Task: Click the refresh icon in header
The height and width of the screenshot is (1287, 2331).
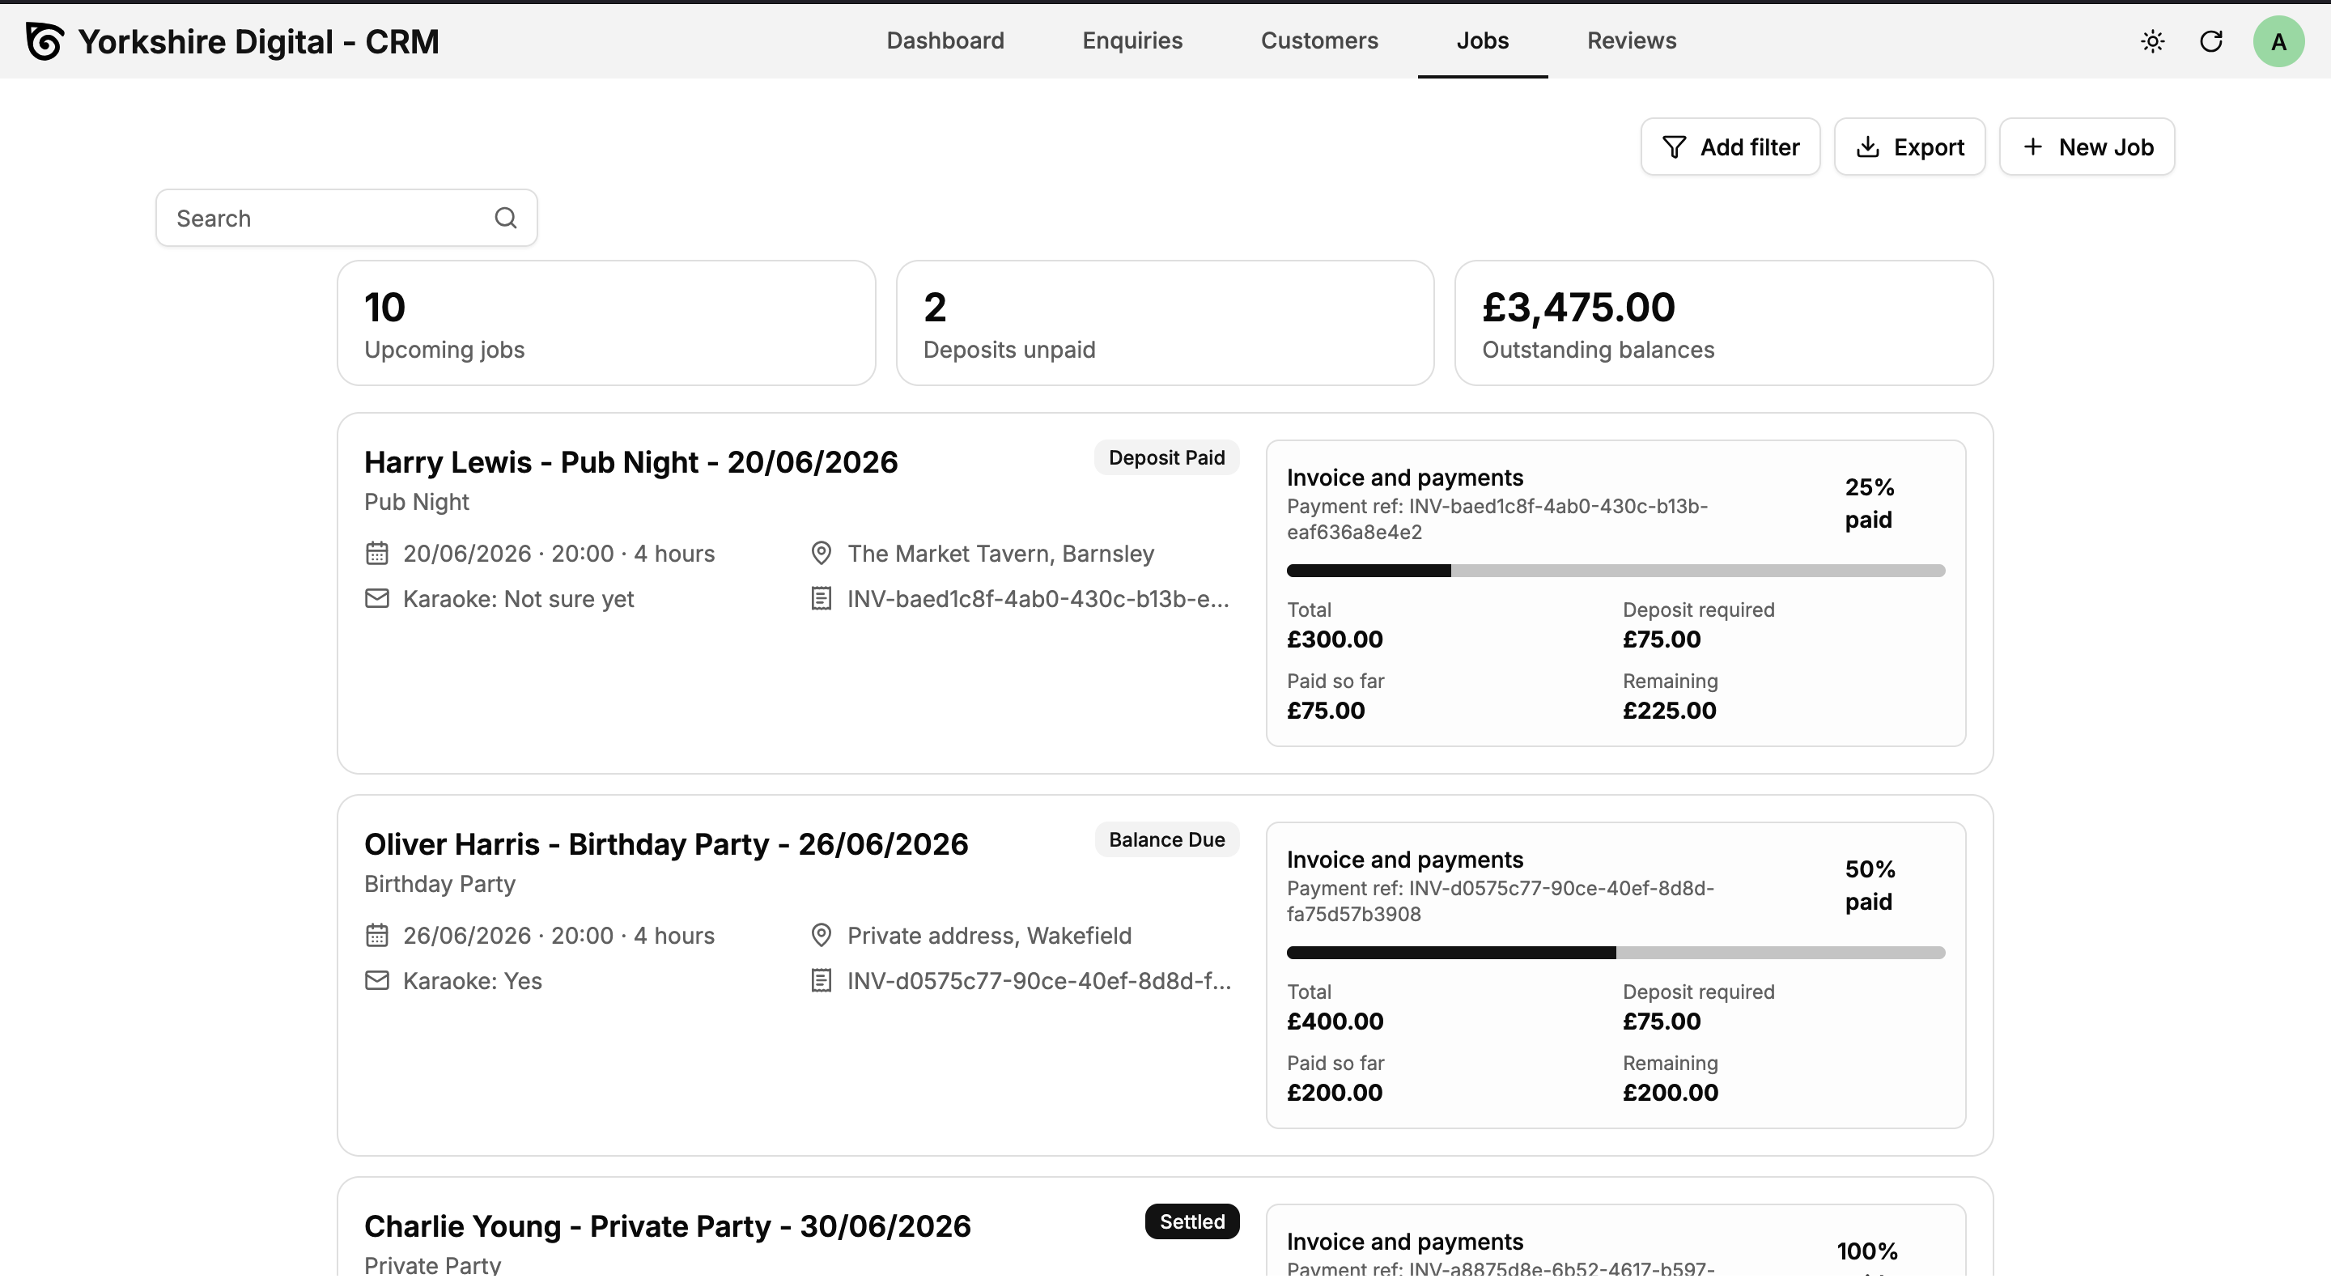Action: point(2210,40)
